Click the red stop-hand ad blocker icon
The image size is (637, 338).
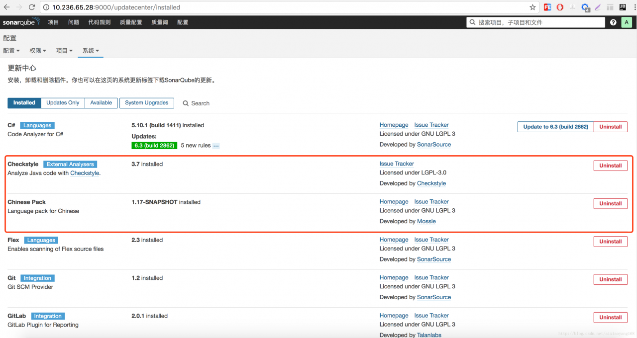tap(560, 7)
